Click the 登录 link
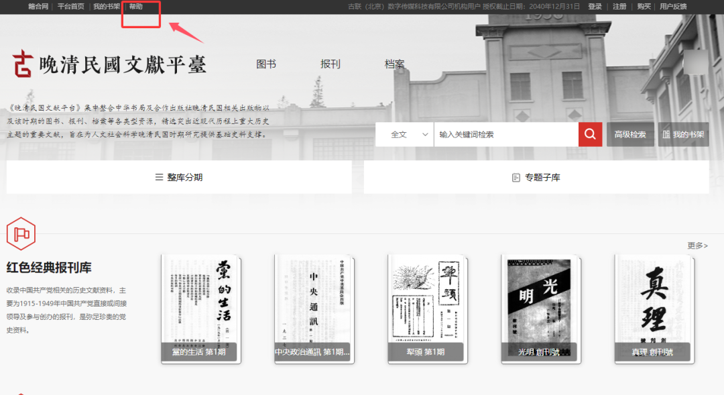The image size is (724, 395). click(x=595, y=7)
